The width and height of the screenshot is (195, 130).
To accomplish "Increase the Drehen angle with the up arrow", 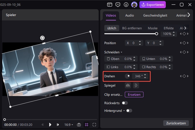I will (145, 75).
